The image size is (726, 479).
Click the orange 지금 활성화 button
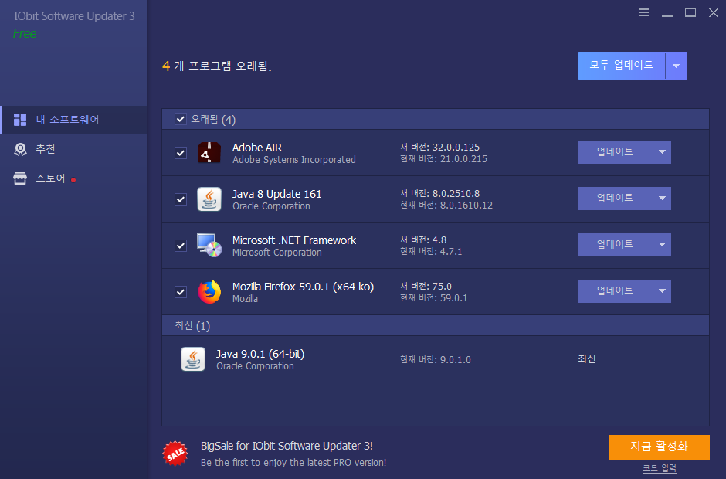pyautogui.click(x=660, y=447)
